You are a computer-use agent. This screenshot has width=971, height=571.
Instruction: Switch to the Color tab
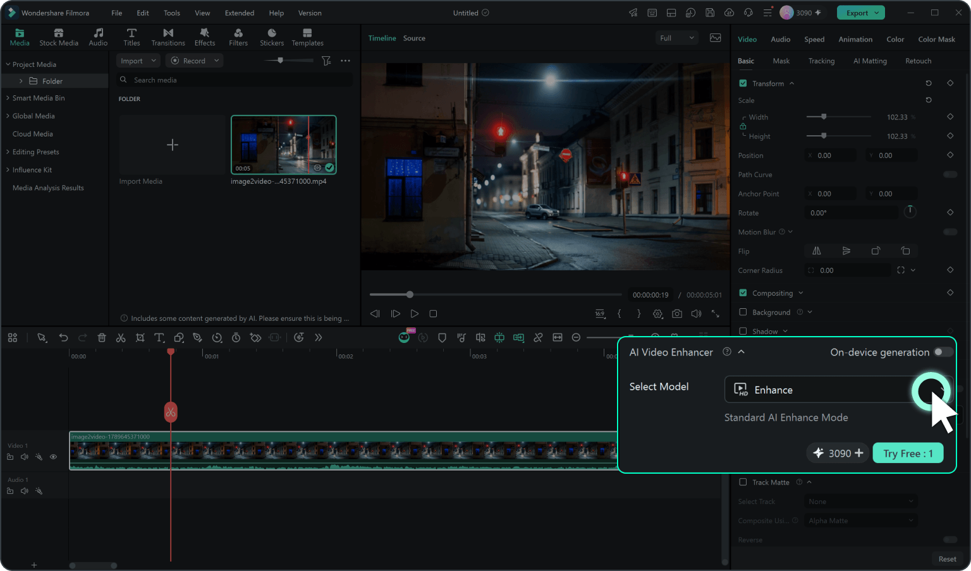895,39
